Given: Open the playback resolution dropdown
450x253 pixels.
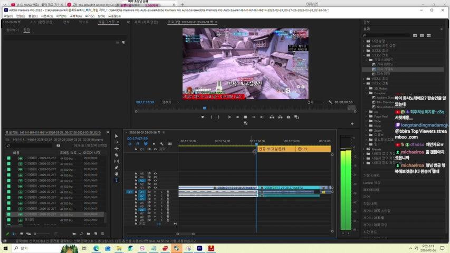Looking at the screenshot, I should click(x=314, y=102).
